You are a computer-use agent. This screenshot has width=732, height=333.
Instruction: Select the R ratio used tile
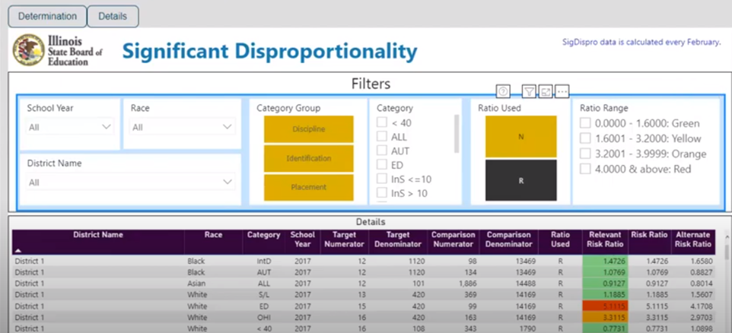(520, 181)
